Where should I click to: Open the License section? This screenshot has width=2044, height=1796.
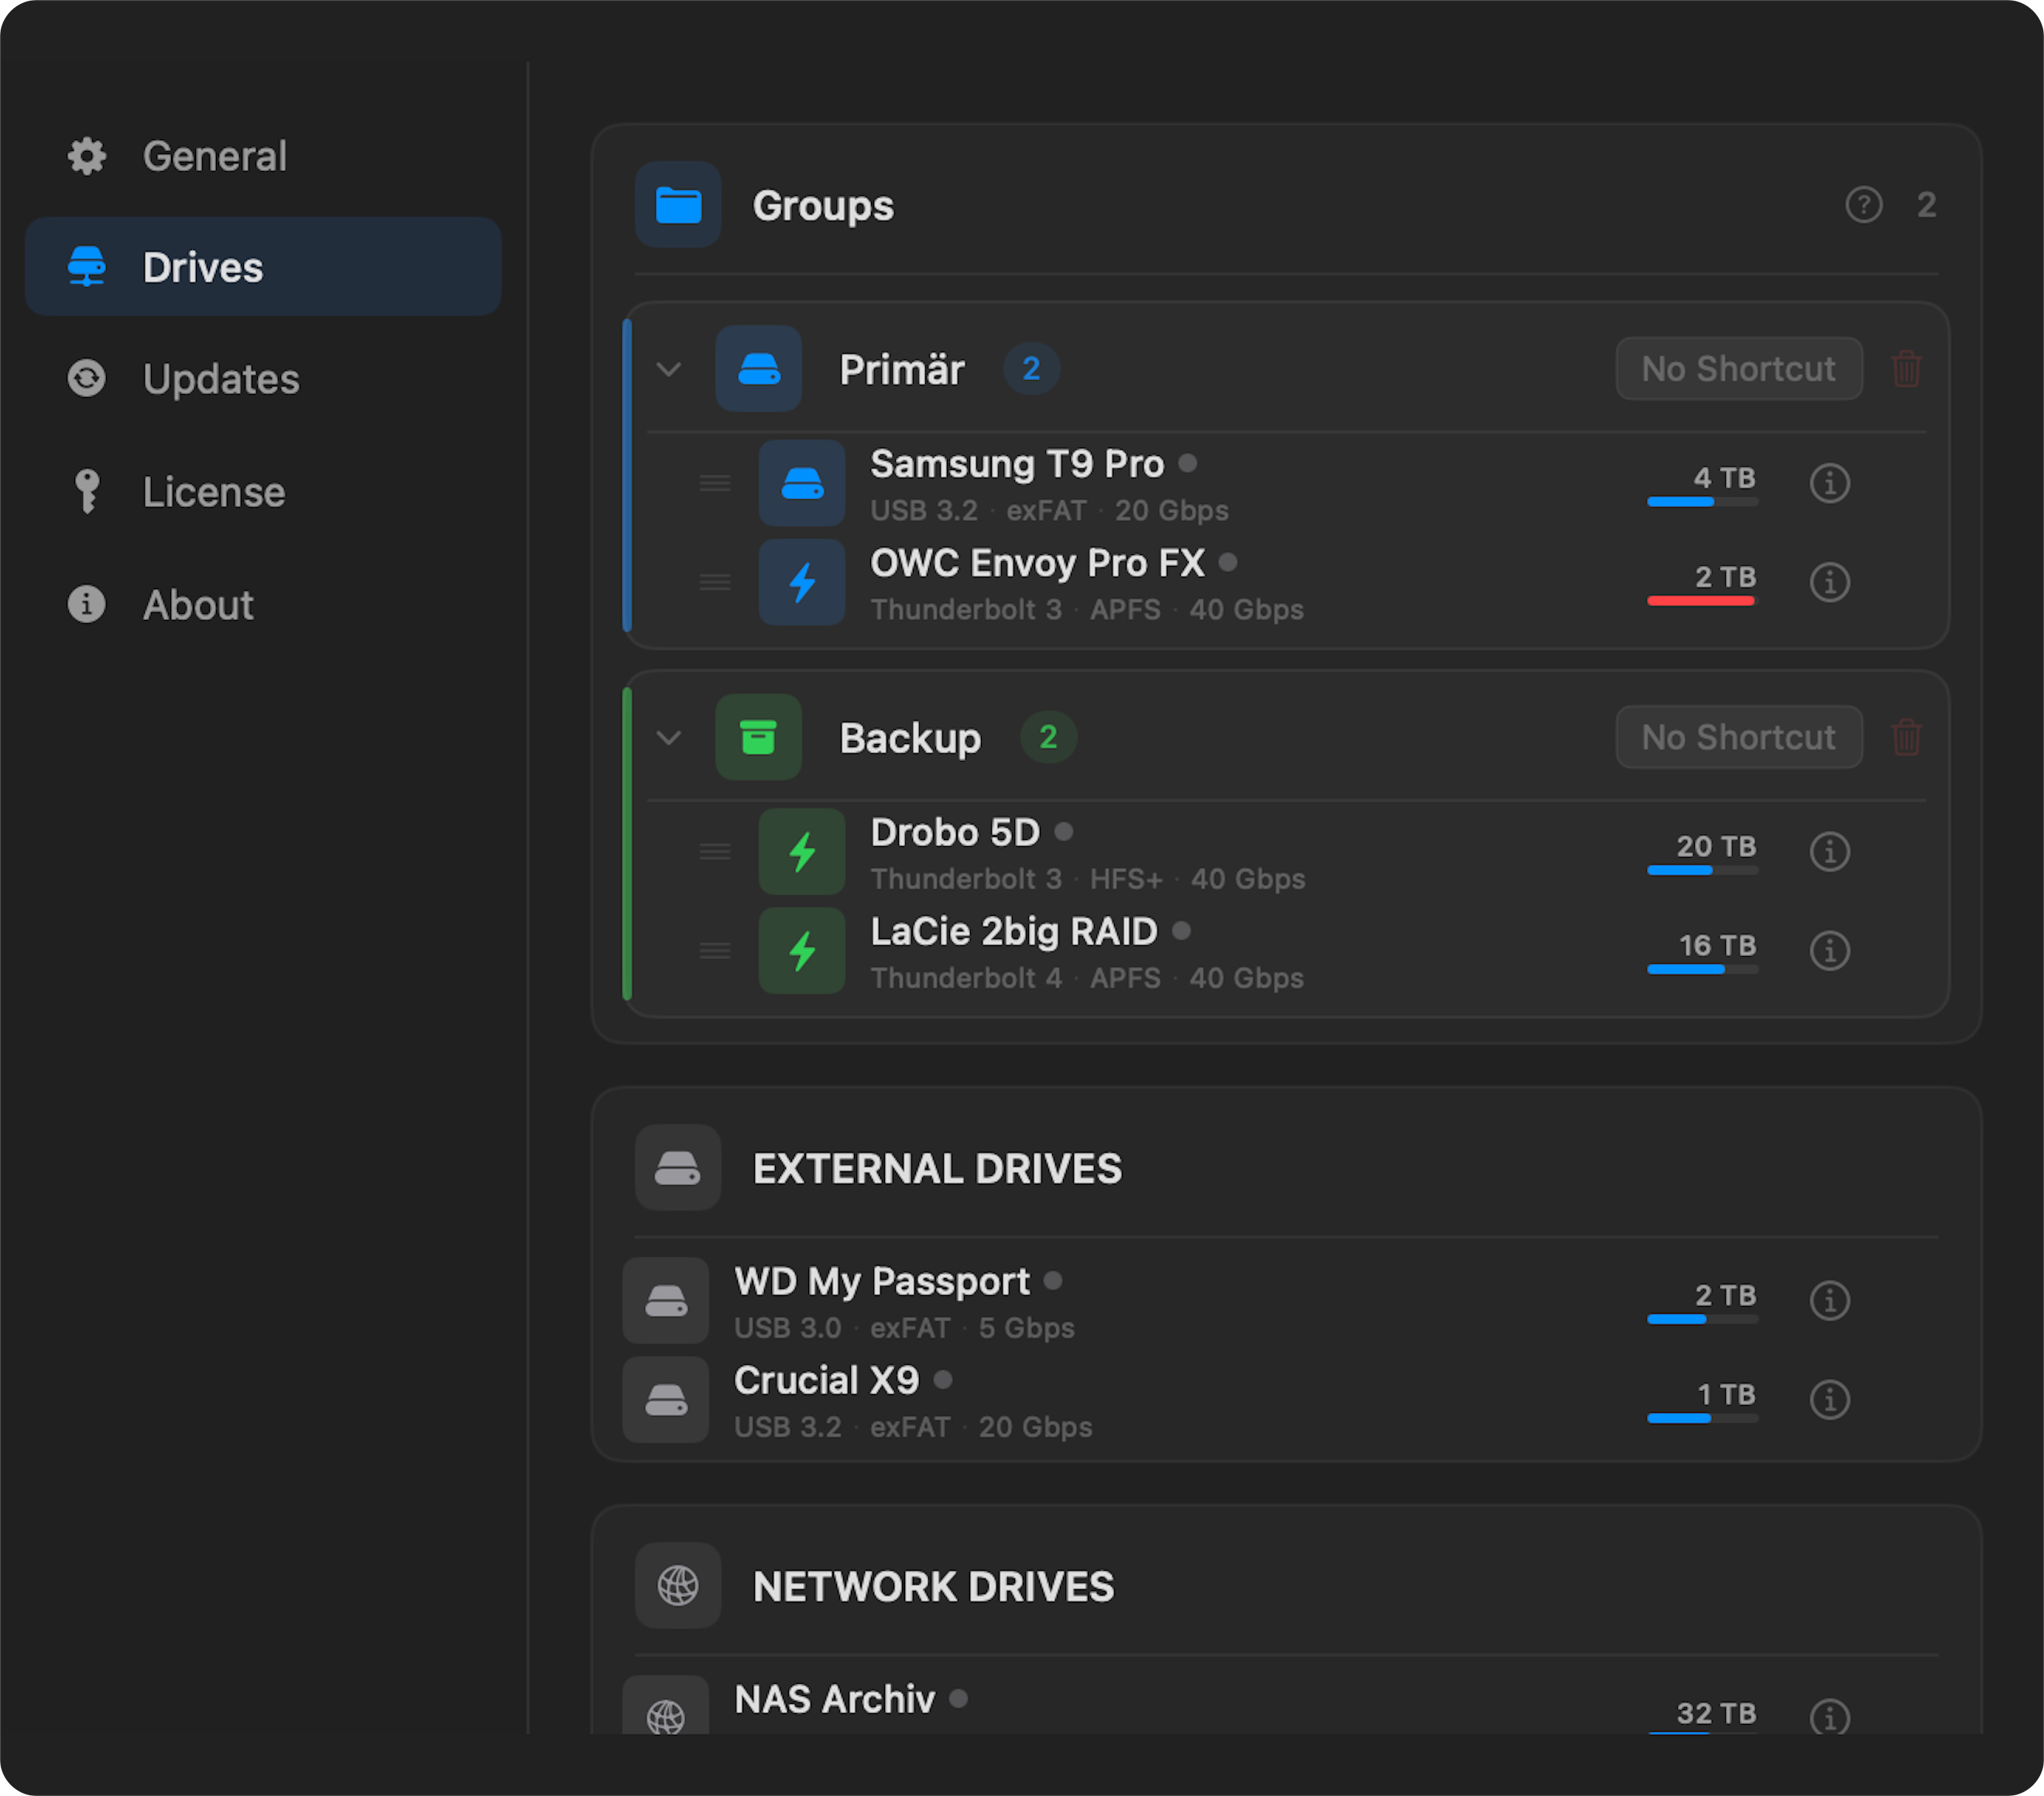[x=213, y=491]
